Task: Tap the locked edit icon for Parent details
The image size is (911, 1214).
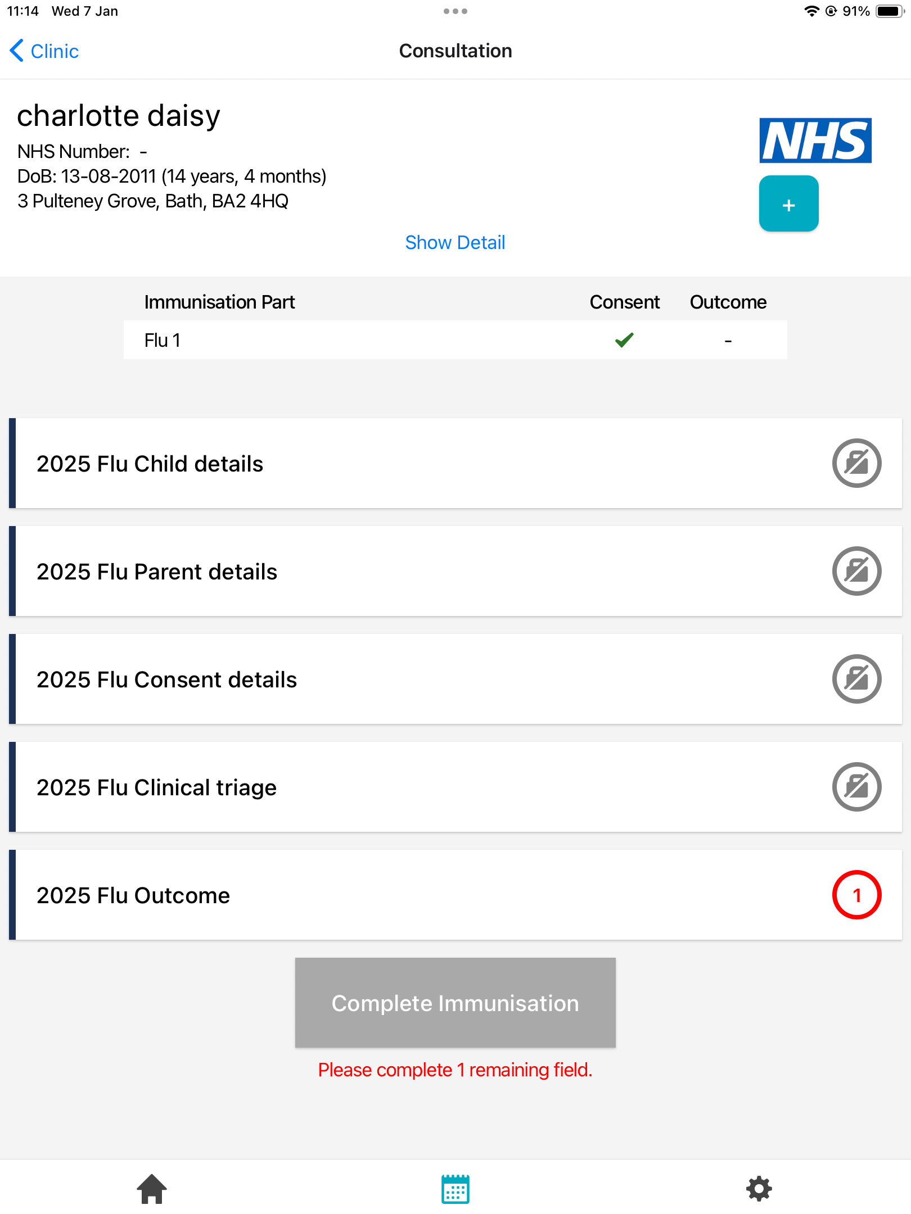Action: (x=856, y=572)
